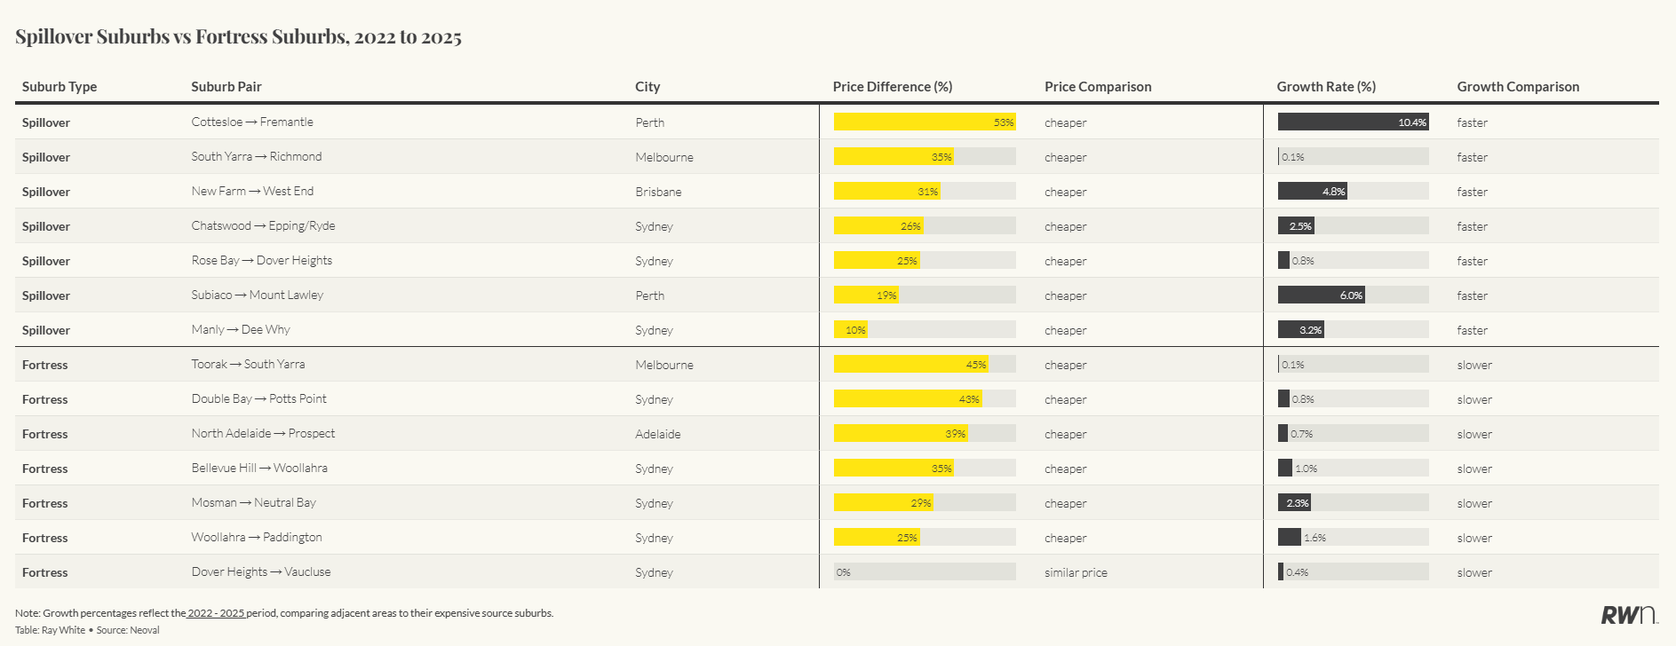
Task: Click the Growth Comparison column header
Action: pyautogui.click(x=1517, y=87)
